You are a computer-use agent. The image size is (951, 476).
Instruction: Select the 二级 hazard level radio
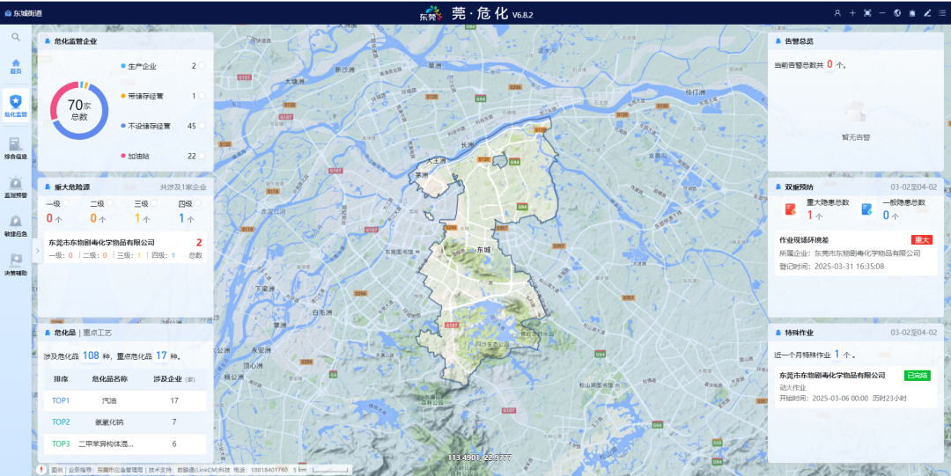coord(110,203)
